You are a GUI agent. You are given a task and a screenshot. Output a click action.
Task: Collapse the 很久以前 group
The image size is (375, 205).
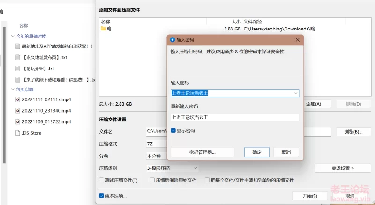point(13,90)
